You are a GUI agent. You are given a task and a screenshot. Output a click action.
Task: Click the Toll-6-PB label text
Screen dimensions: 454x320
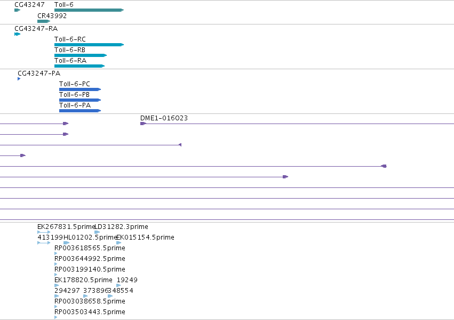point(74,95)
